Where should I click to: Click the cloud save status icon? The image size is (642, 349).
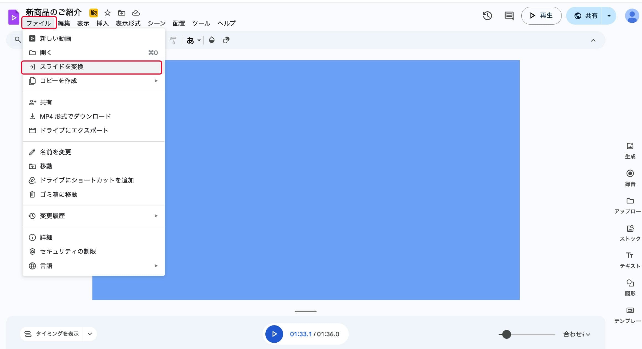pos(136,13)
